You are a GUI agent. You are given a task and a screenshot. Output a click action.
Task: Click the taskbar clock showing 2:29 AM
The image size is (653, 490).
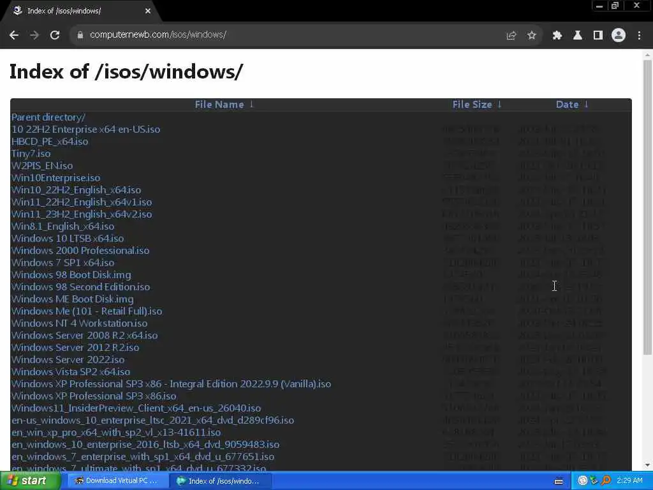(629, 480)
